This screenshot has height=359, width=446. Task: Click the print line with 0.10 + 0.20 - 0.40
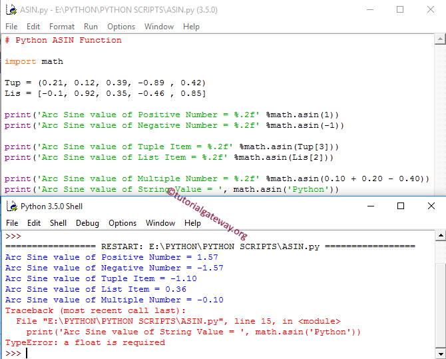point(217,179)
